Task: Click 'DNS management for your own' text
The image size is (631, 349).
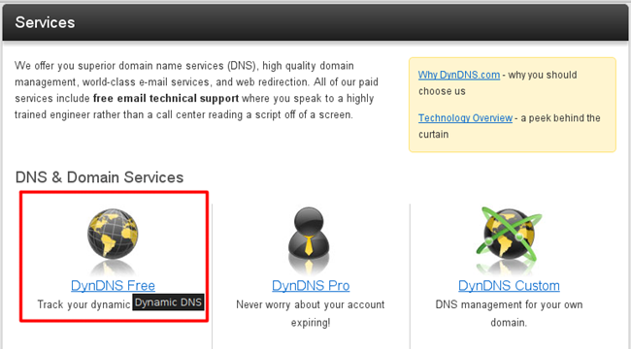Action: pyautogui.click(x=509, y=304)
